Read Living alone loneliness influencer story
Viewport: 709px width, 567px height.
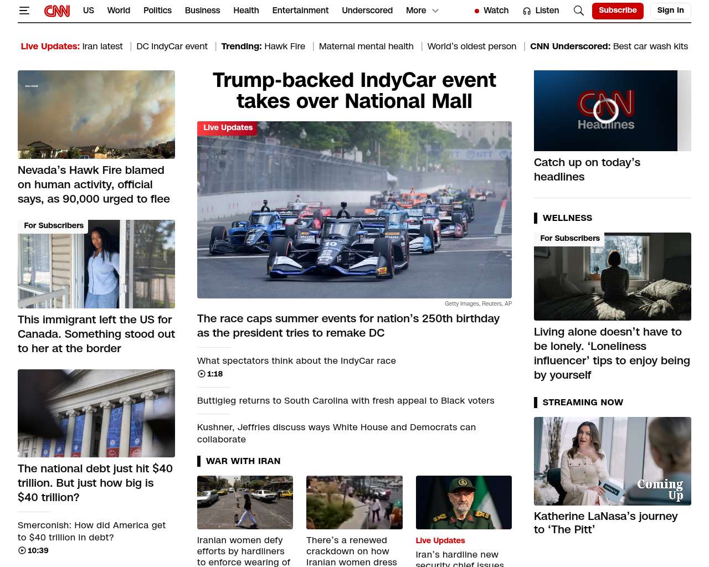click(612, 353)
